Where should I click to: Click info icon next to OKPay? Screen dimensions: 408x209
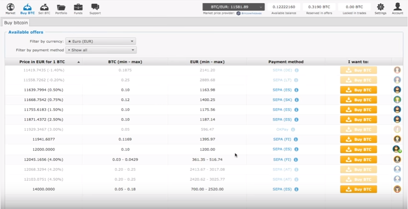[293, 129]
